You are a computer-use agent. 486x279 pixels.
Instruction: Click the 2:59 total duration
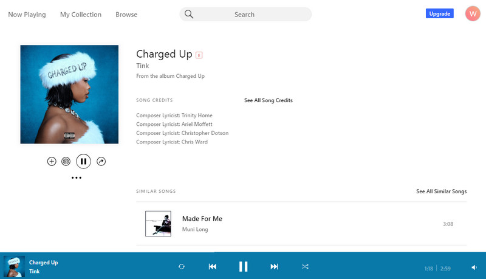point(445,269)
